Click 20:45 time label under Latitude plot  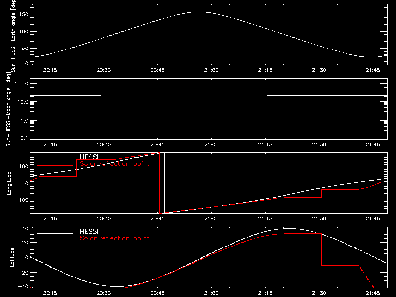(157, 293)
